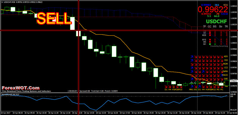Screen dimensions: 238x115
Task: Click the blue arrow in SAR row under MN1
Action: 192,79
